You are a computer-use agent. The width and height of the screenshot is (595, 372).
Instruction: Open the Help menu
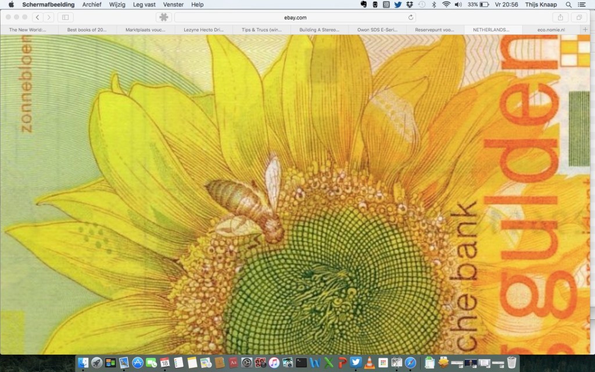click(x=198, y=5)
